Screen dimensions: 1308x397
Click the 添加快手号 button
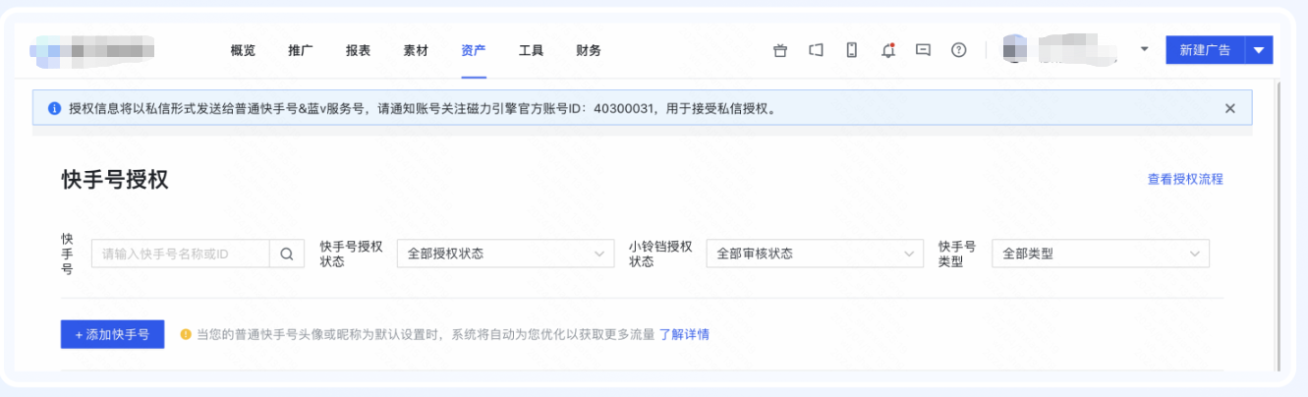click(x=112, y=334)
